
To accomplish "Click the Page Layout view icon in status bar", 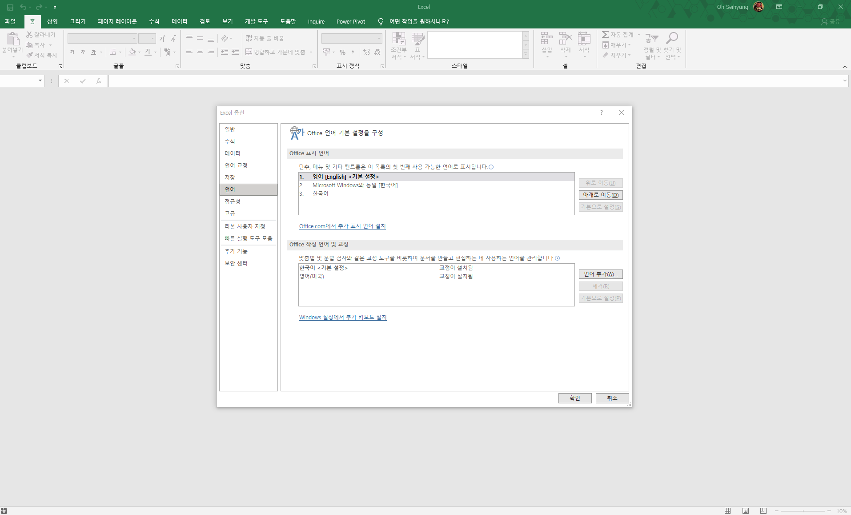I will click(746, 511).
